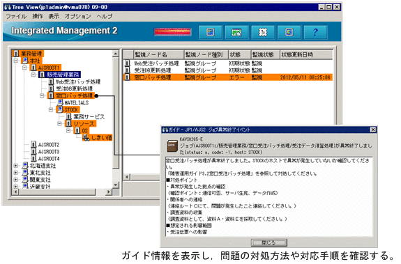Expand the 東北支社 node
Image resolution: width=401 pixels, height=264 pixels.
coord(16,173)
